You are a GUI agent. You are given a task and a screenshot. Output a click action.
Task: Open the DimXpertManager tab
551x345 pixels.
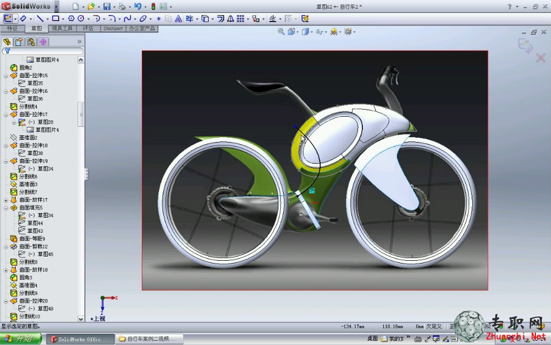tap(43, 42)
